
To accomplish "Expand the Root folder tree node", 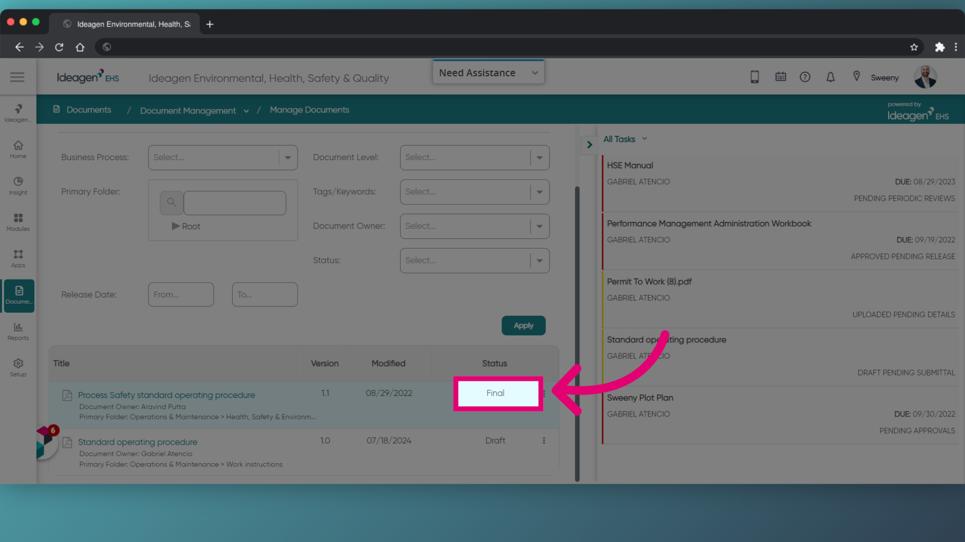I will tap(175, 226).
